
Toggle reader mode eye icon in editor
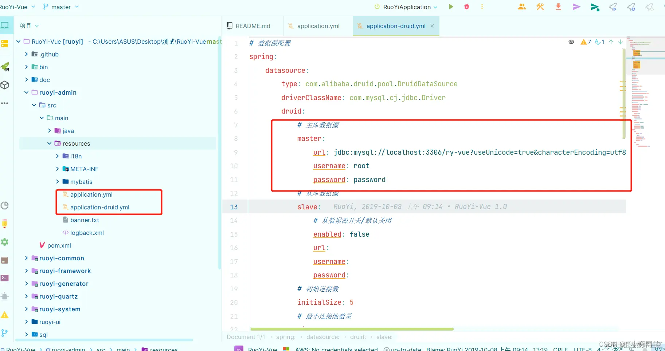[x=571, y=42]
